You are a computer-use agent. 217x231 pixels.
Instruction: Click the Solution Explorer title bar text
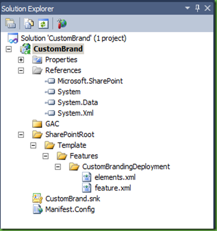tap(28, 9)
